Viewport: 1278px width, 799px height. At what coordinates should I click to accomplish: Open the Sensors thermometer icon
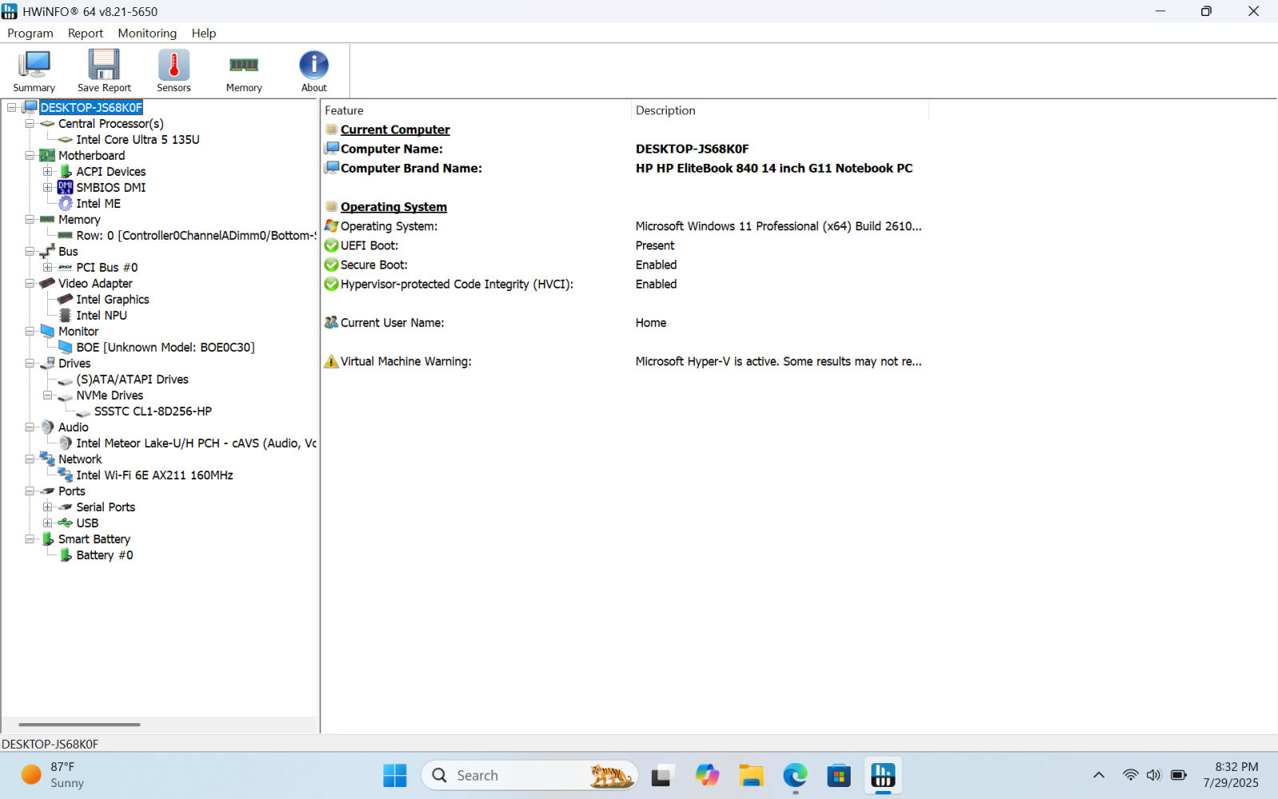(x=173, y=71)
